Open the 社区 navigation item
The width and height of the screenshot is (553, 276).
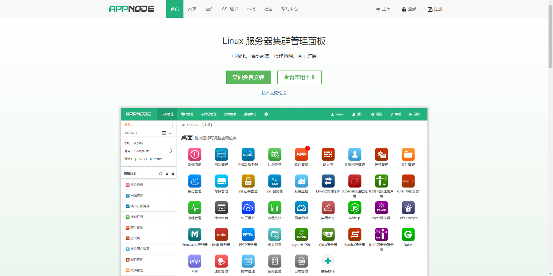click(268, 9)
